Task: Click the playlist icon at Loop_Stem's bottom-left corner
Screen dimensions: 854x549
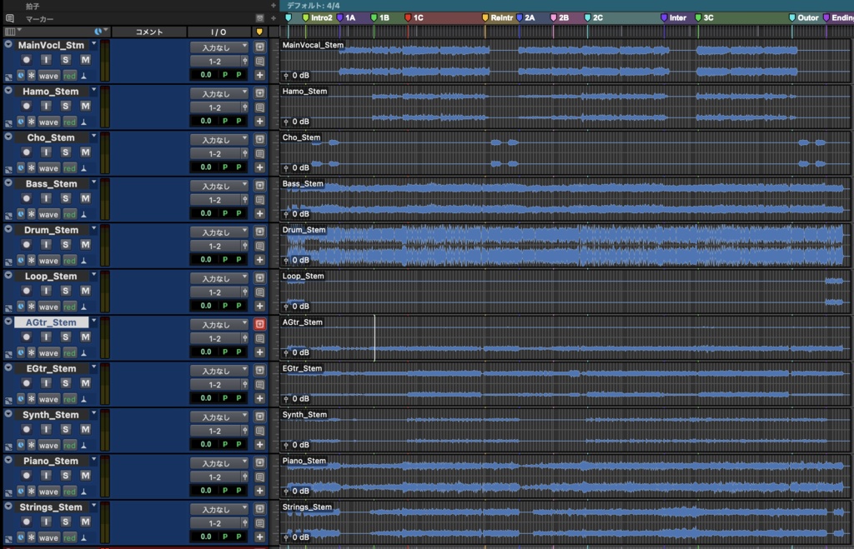Action: (x=8, y=308)
